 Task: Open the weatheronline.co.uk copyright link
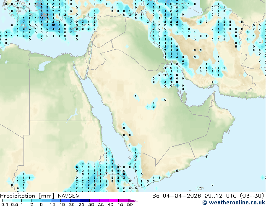[x=234, y=203]
